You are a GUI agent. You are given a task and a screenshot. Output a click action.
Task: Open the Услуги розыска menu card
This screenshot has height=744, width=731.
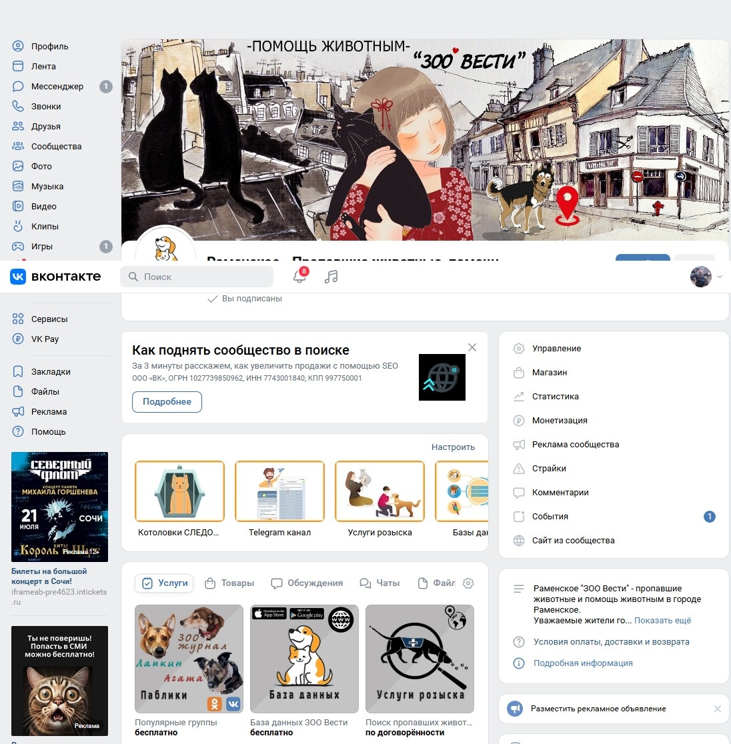[380, 499]
